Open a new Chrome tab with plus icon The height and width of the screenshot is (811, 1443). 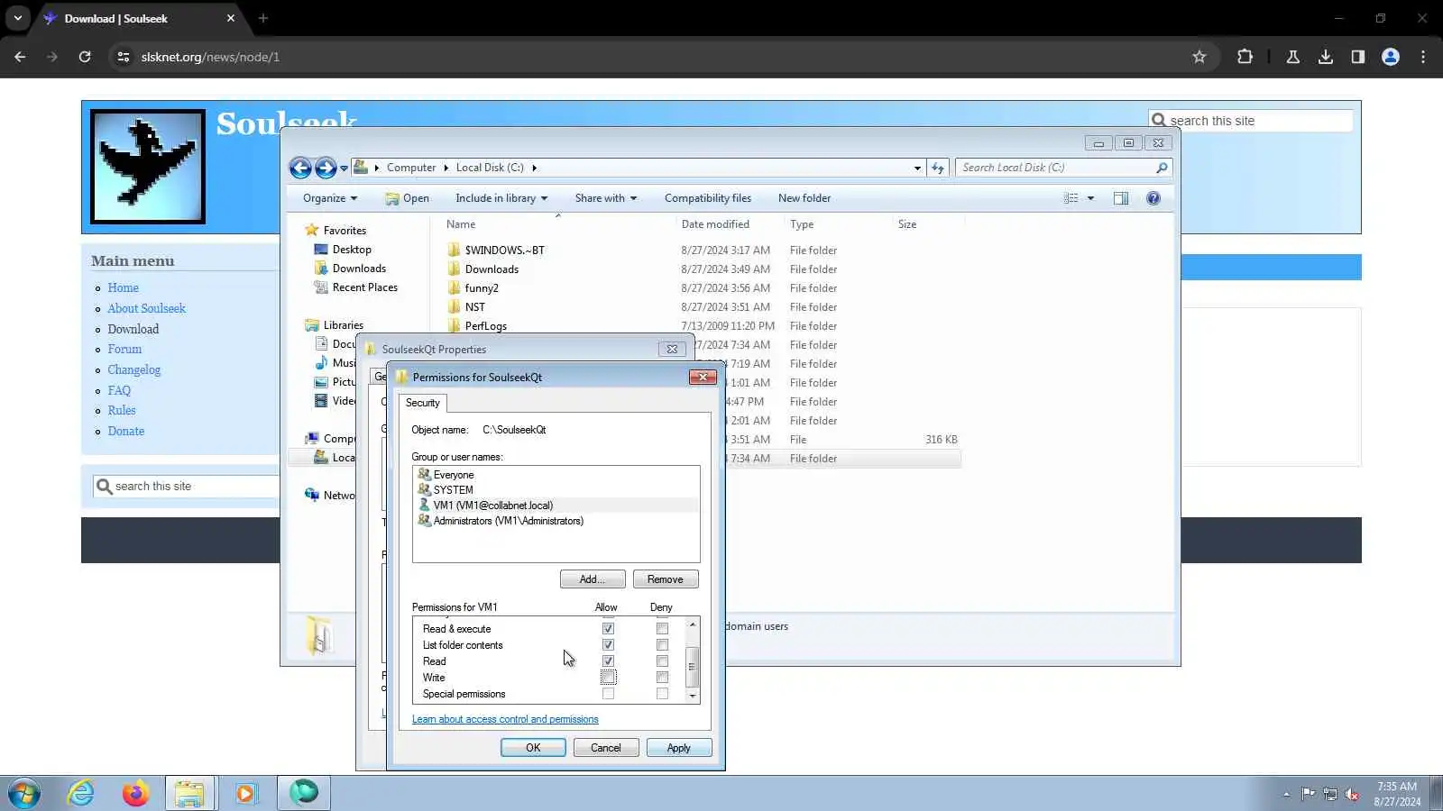tap(263, 18)
